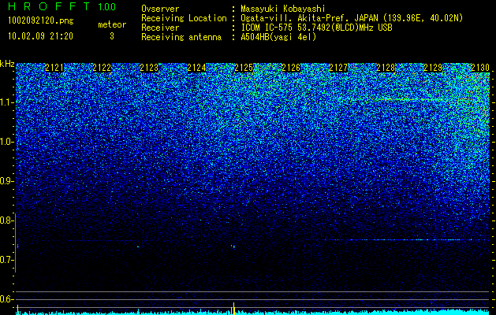Click the Ovserver field label

[160, 9]
